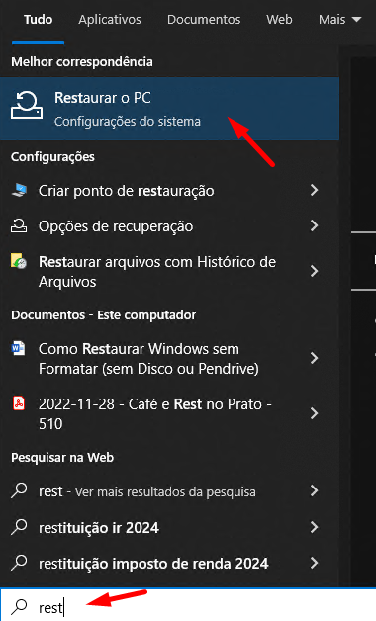Viewport: 376px width, 621px height.
Task: Click magnifier icon beside restituição ir 2024
Action: [19, 527]
